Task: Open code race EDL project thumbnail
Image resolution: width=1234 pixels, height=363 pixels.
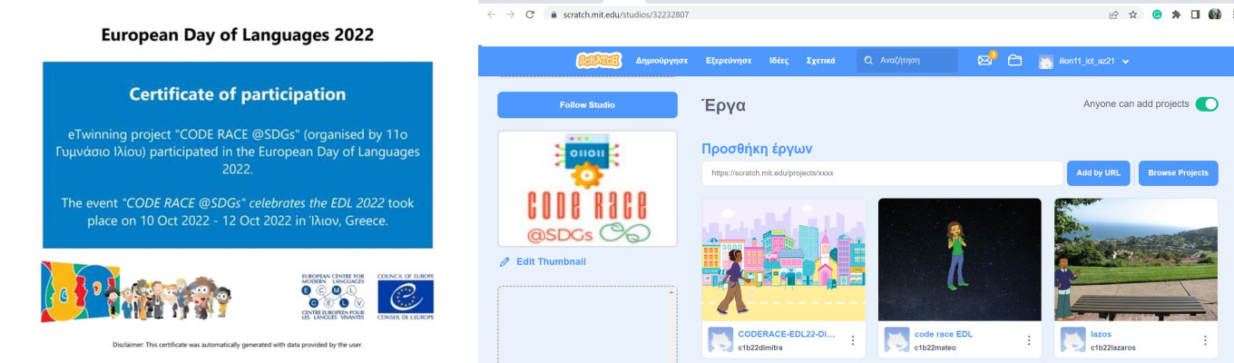Action: 960,259
